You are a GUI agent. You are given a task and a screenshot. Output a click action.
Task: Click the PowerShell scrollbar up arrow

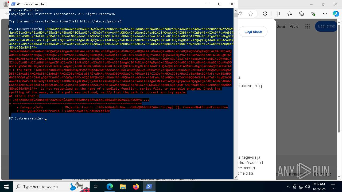[236, 11]
